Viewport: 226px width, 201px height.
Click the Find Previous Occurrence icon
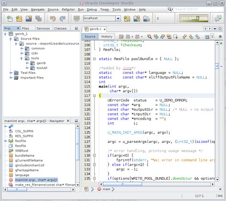156,37
